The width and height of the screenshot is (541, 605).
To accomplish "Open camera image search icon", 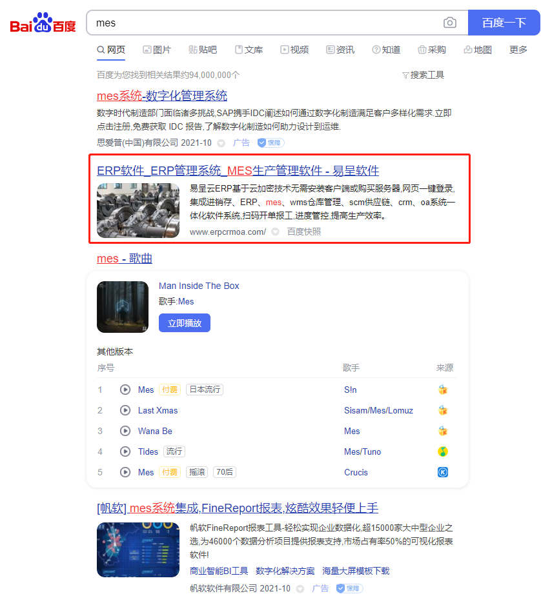I will [x=449, y=23].
